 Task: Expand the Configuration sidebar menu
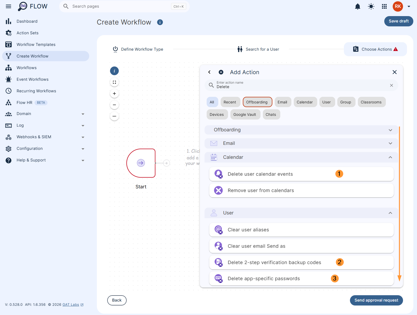click(46, 149)
